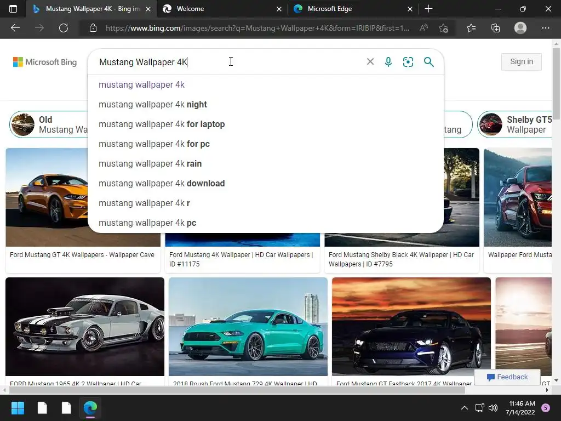Refresh the current page
The height and width of the screenshot is (421, 561).
tap(64, 28)
